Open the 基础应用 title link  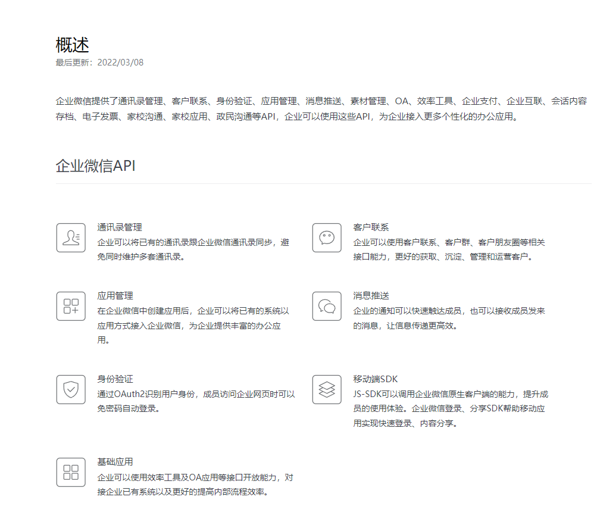click(115, 462)
